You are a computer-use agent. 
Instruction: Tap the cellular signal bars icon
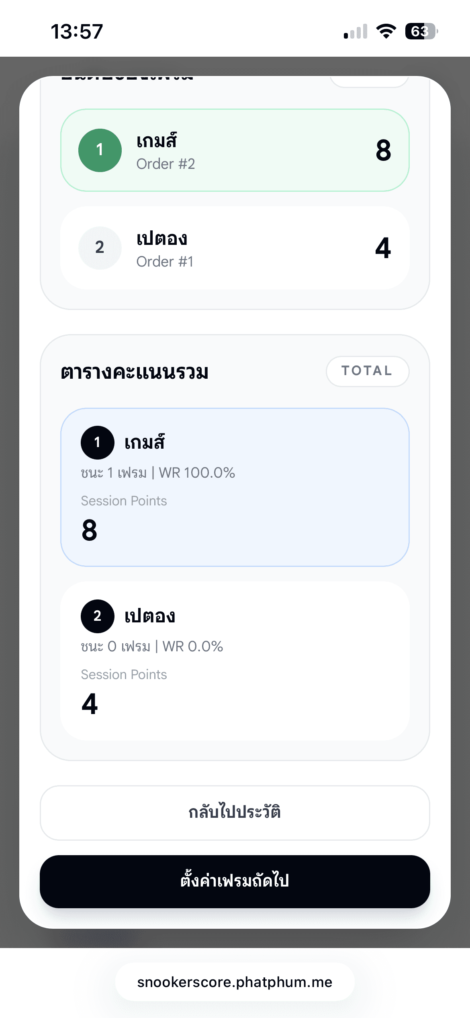coord(356,31)
